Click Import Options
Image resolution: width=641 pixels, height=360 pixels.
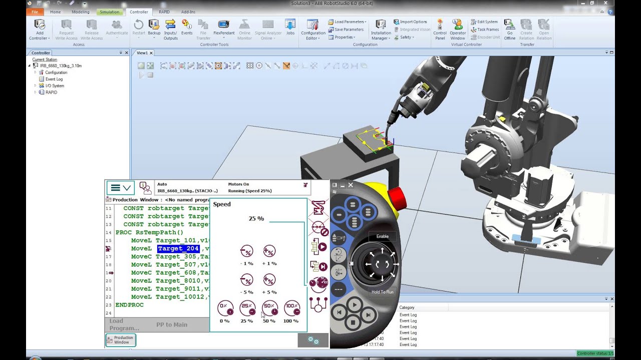coord(411,22)
